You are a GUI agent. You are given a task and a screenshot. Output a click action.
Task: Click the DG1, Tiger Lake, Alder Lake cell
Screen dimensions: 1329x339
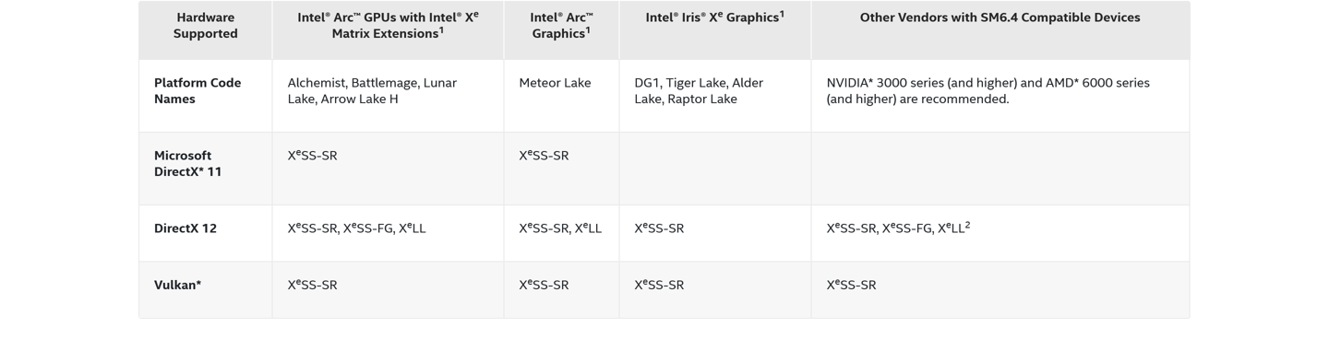coord(699,90)
